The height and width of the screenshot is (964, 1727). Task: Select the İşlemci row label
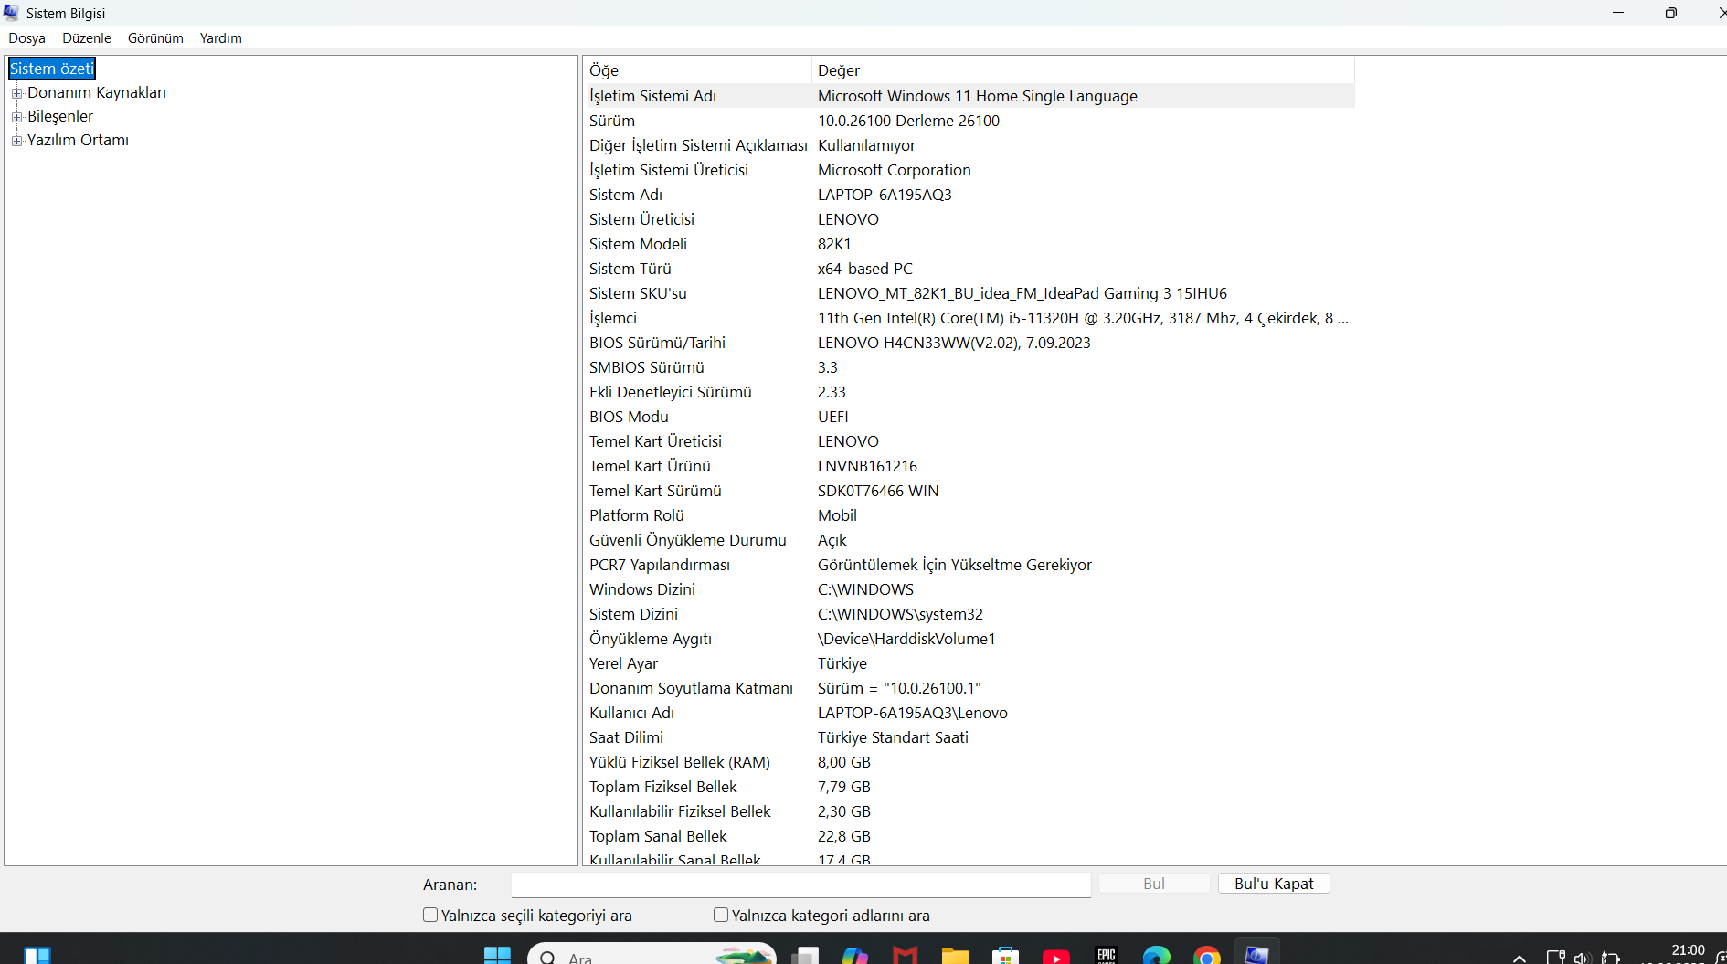tap(613, 318)
